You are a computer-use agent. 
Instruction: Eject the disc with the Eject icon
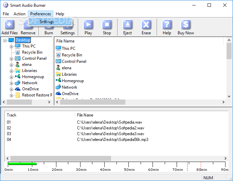click(127, 24)
